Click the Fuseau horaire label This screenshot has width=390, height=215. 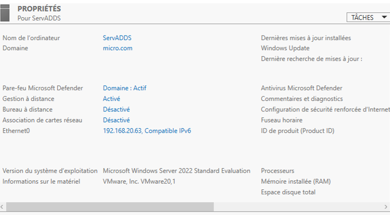[x=282, y=120]
